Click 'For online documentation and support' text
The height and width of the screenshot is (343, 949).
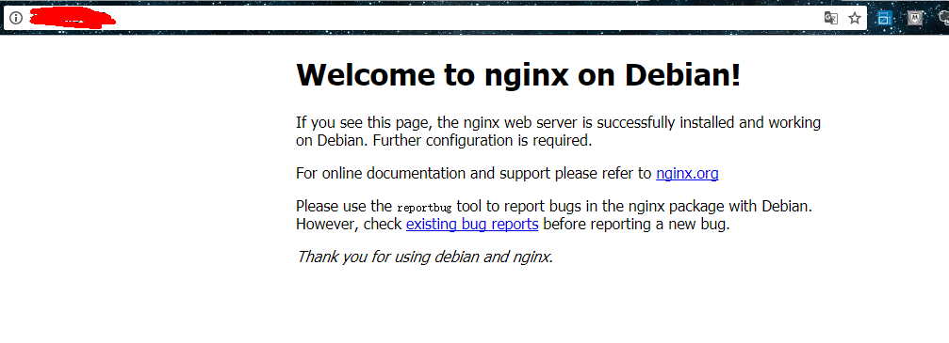pos(424,174)
